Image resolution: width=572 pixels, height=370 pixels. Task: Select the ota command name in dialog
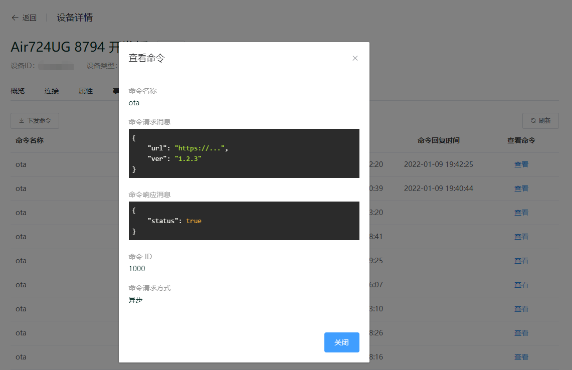pyautogui.click(x=134, y=103)
